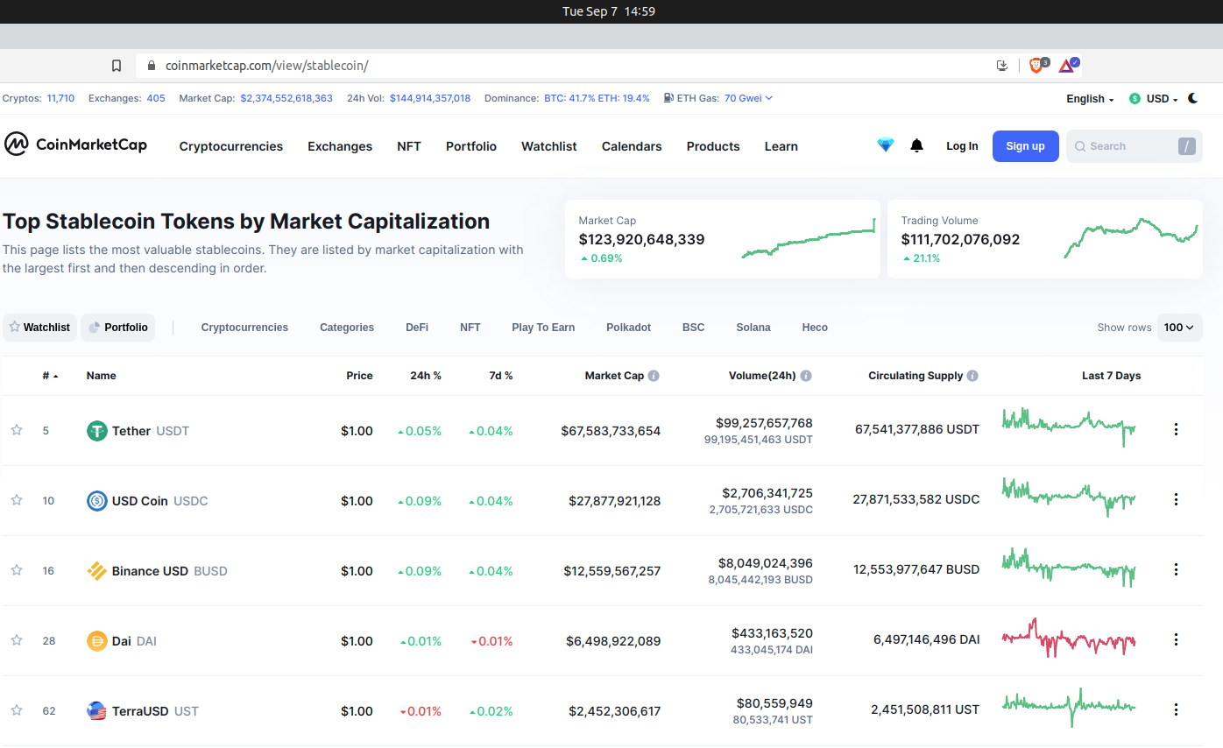Open the English language dropdown
1223x748 pixels.
coord(1090,99)
